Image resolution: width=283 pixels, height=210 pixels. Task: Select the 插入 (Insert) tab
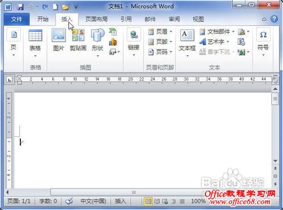point(67,19)
